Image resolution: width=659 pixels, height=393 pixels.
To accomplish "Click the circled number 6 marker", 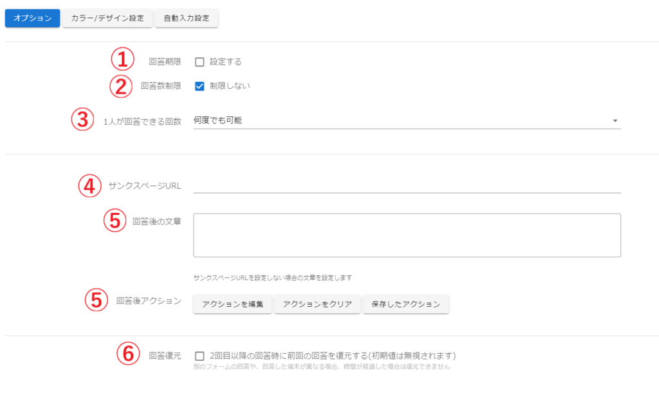I will 128,353.
